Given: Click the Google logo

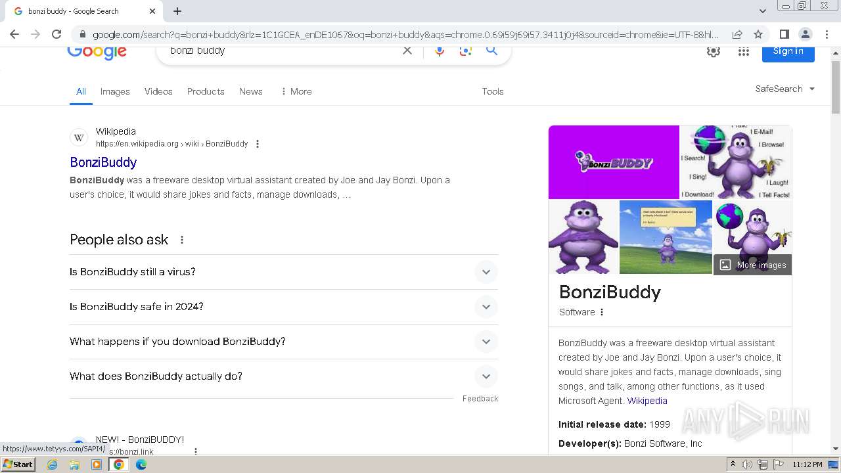Looking at the screenshot, I should (97, 52).
